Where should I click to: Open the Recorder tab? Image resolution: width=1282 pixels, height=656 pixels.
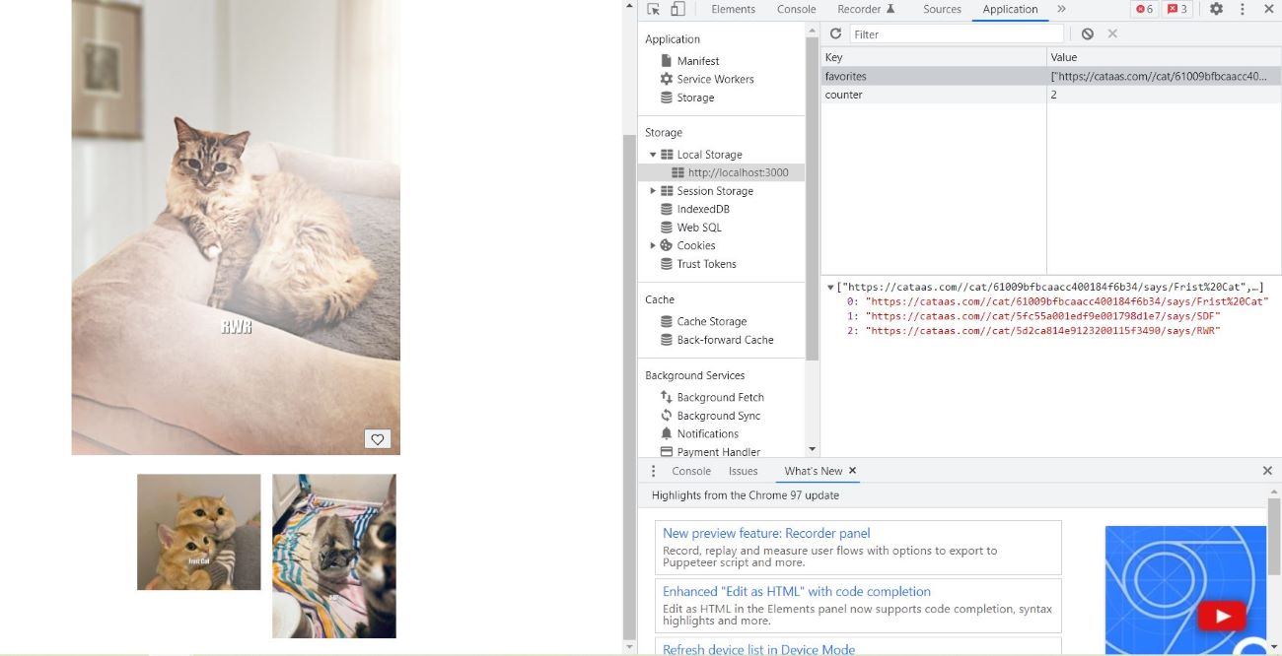866,9
